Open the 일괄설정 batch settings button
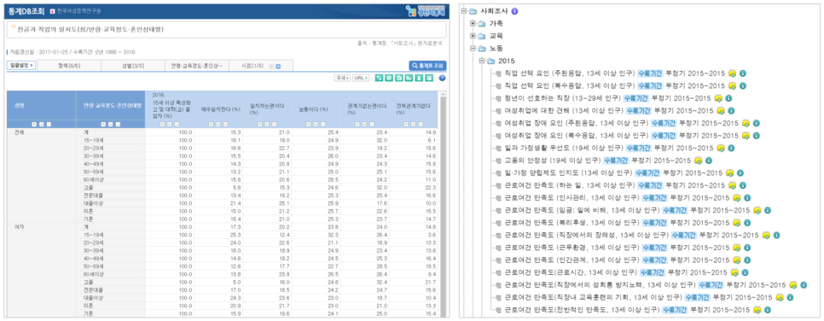This screenshot has width=824, height=321. 21,65
